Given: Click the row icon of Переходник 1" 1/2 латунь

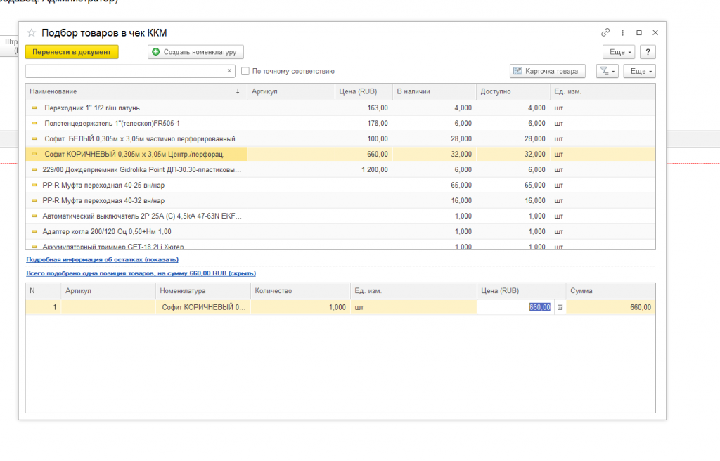Looking at the screenshot, I should [x=34, y=108].
